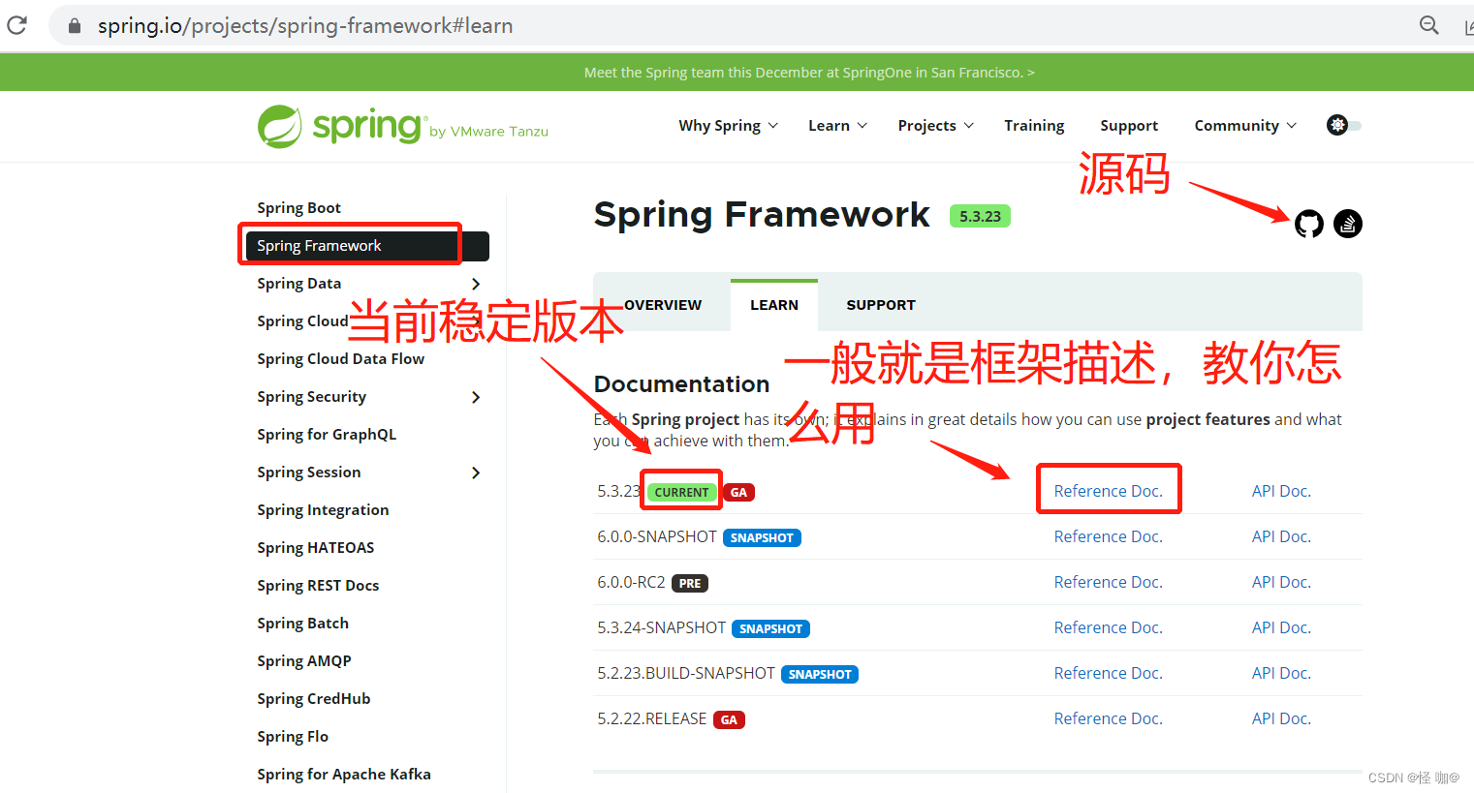Open Spring Cloud Data Flow project
The height and width of the screenshot is (793, 1474).
(x=340, y=359)
